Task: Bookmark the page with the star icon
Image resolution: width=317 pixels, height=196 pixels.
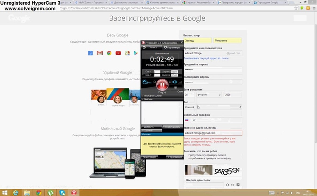Action: [296, 8]
